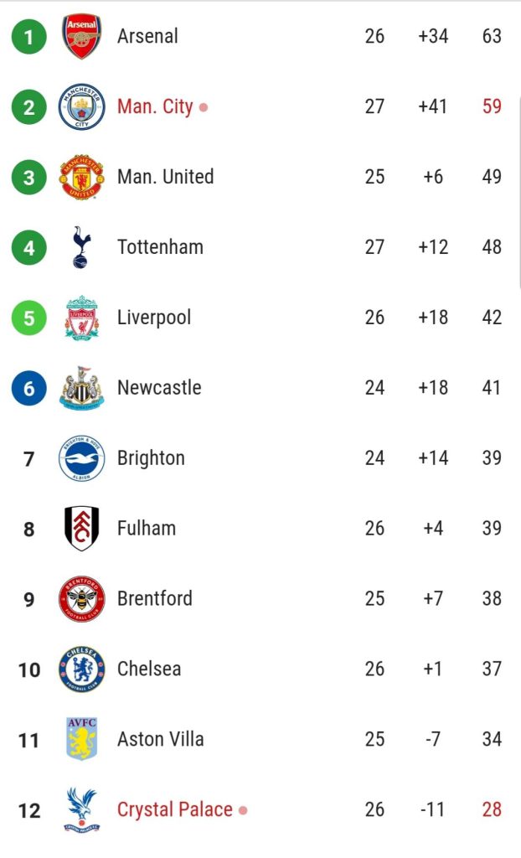Click the Arsenal club crest
Viewport: 521px width, 858px height.
pos(80,35)
